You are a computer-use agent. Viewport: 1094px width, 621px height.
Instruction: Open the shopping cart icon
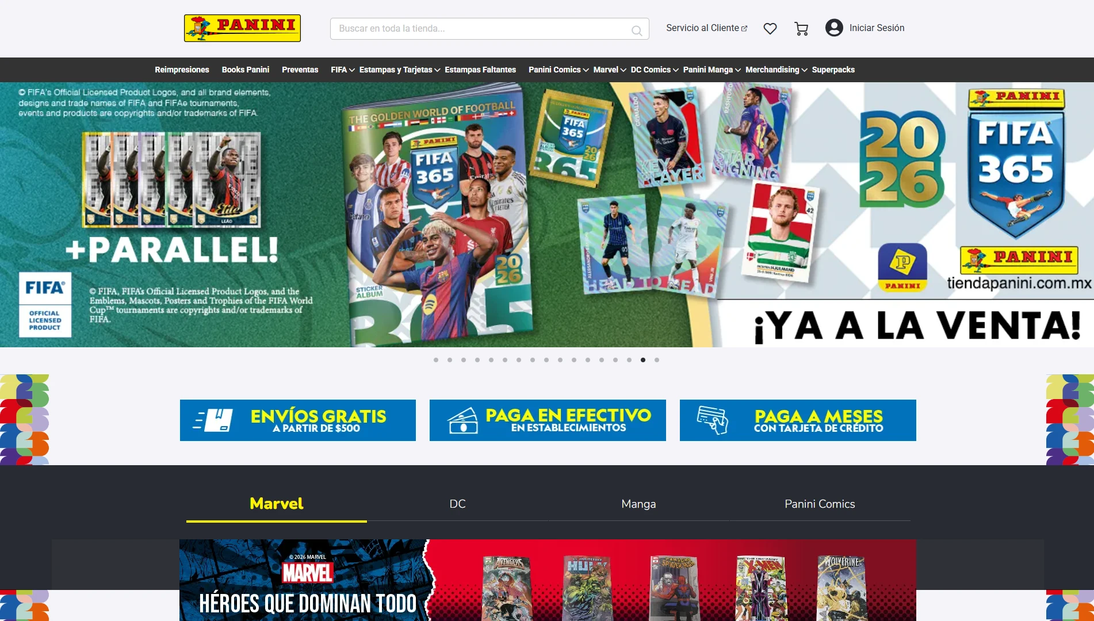801,28
